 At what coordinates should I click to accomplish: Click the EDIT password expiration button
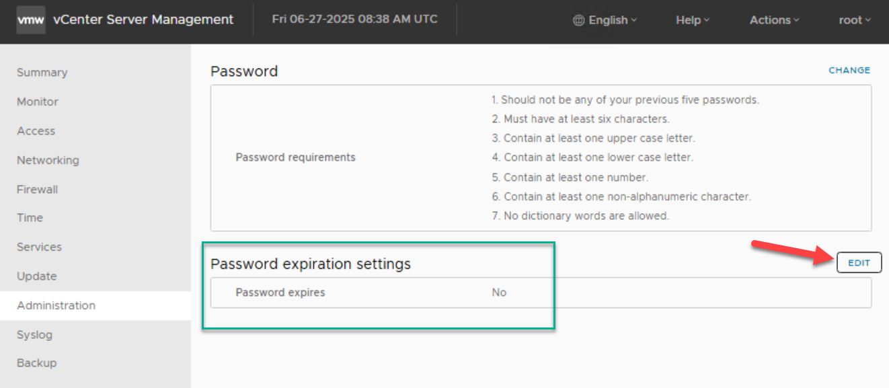[859, 263]
